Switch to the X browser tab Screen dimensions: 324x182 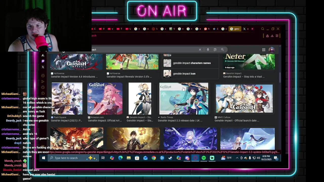pos(246,29)
